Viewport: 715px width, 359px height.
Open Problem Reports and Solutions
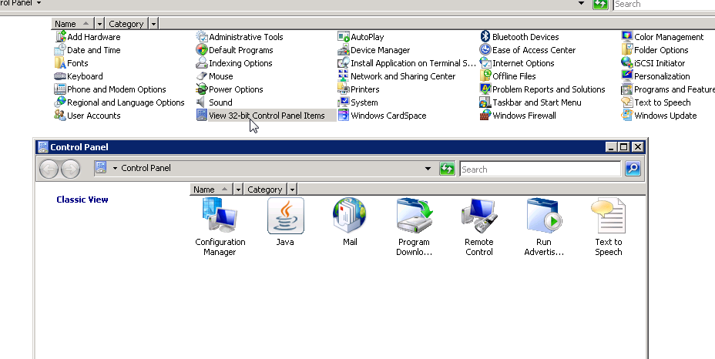point(542,89)
